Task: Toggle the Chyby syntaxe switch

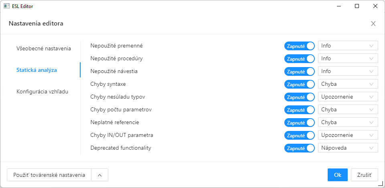Action: click(x=300, y=84)
